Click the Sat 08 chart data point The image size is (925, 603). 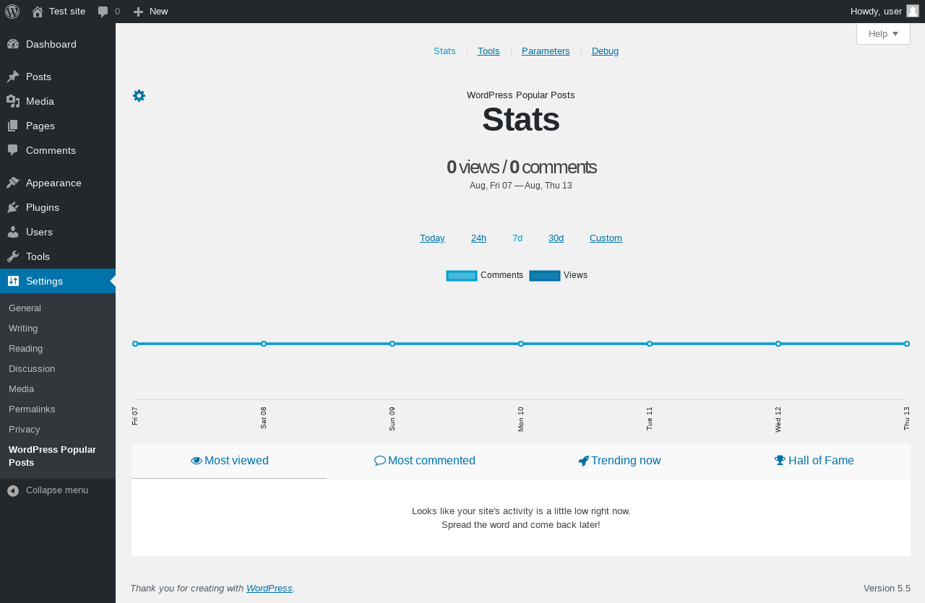click(x=264, y=344)
